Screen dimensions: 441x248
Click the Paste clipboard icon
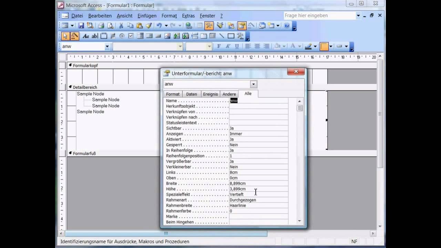coord(139,25)
